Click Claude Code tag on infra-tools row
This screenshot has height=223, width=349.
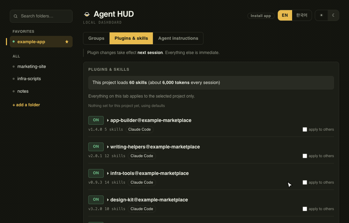click(x=142, y=182)
